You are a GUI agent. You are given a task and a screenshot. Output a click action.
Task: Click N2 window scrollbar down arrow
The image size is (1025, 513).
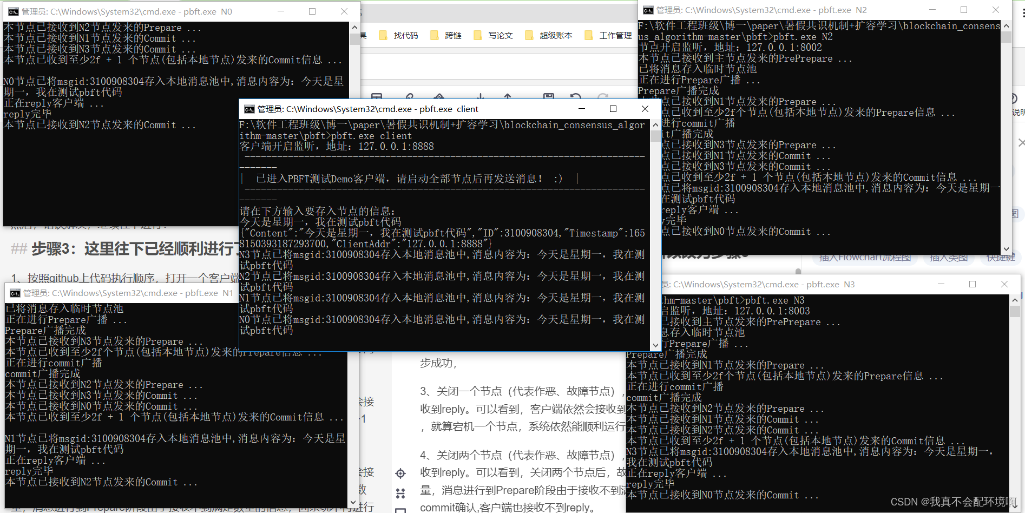(1006, 249)
